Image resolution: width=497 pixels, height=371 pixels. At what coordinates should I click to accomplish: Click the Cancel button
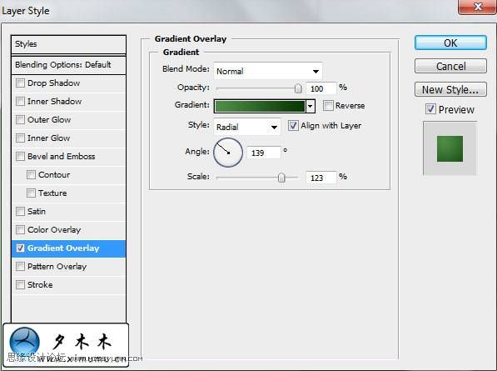point(450,66)
